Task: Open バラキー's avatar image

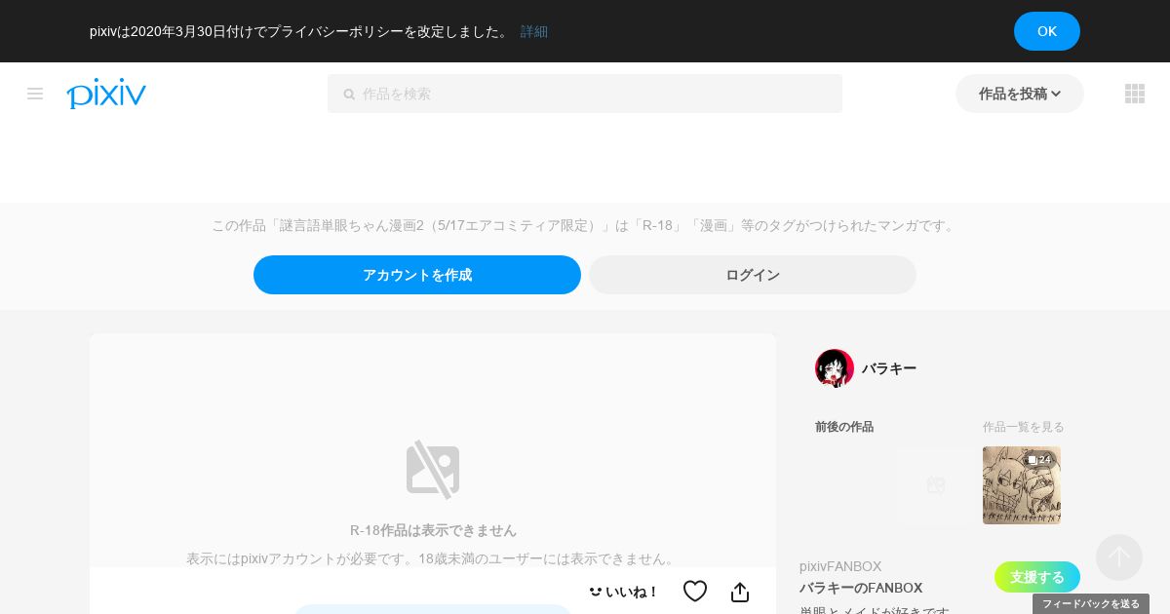Action: pyautogui.click(x=835, y=368)
